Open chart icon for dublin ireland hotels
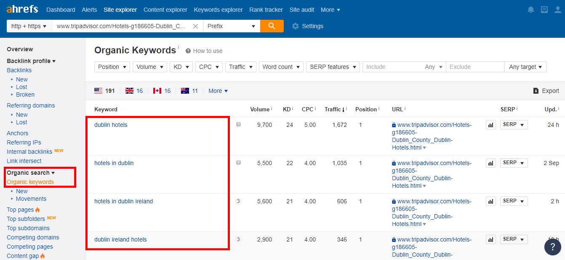The width and height of the screenshot is (565, 260). tap(491, 239)
